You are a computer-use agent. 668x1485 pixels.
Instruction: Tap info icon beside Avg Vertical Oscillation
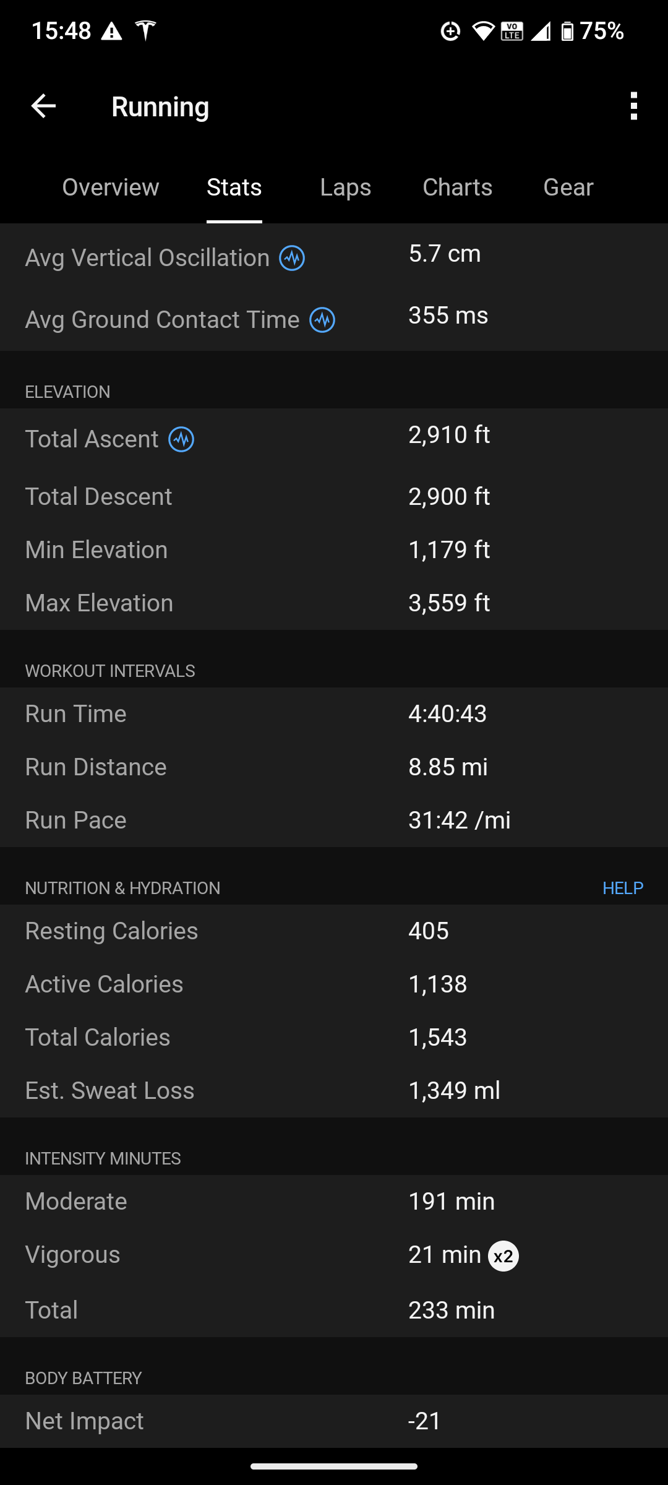tap(292, 258)
